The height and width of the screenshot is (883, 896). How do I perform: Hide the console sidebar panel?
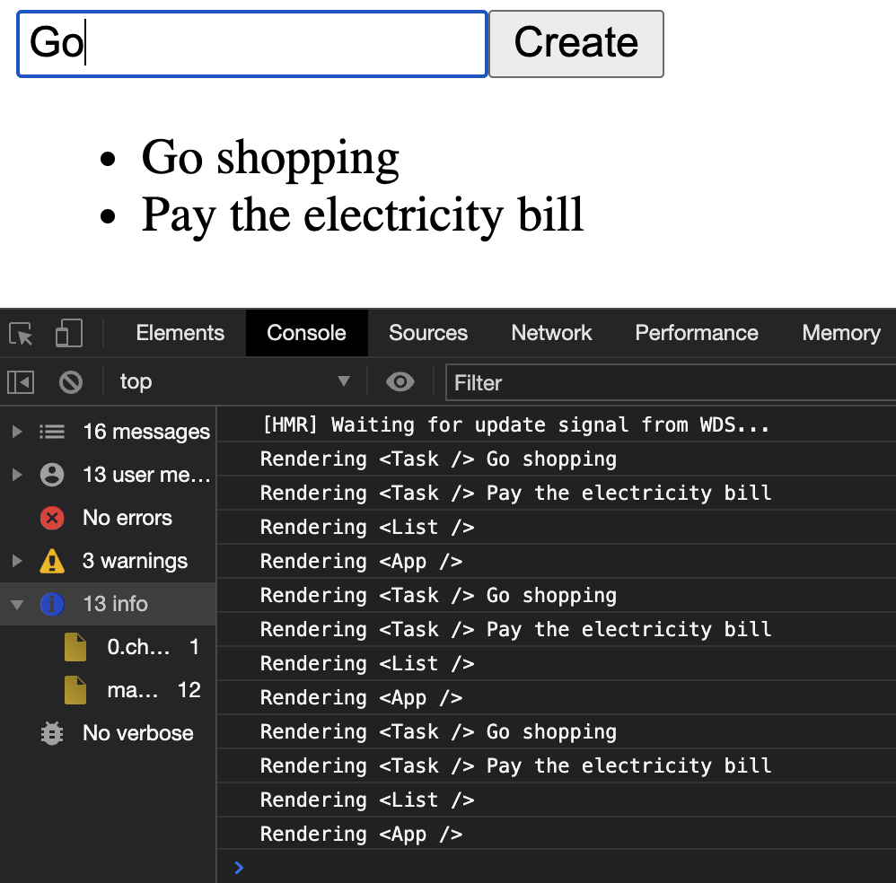point(21,382)
